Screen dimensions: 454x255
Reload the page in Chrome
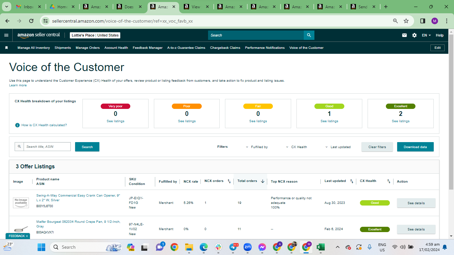31,21
